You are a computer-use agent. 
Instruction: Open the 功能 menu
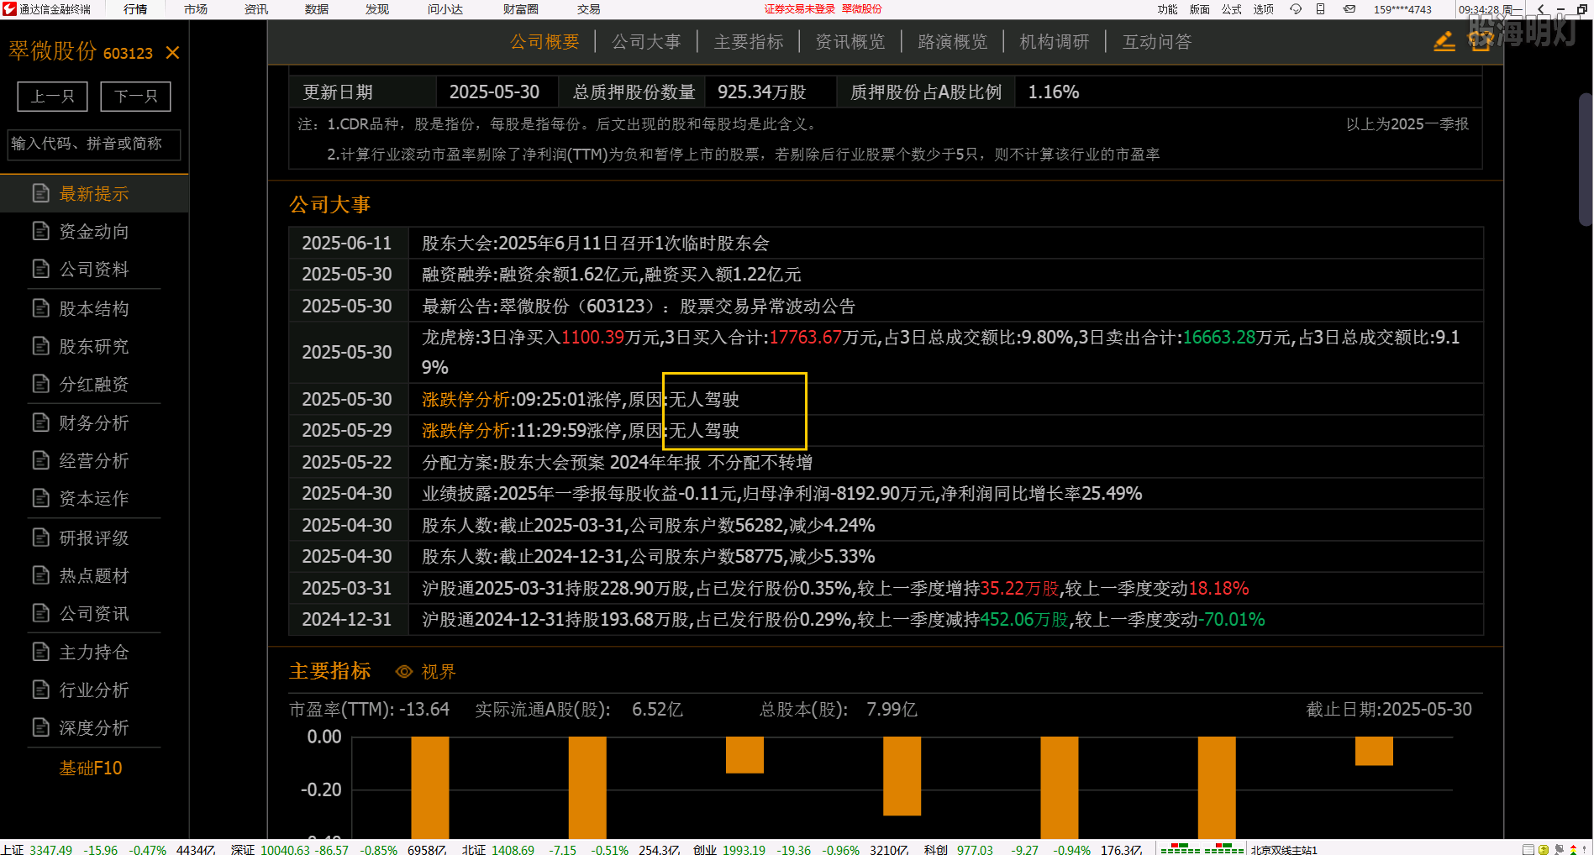(x=1167, y=9)
